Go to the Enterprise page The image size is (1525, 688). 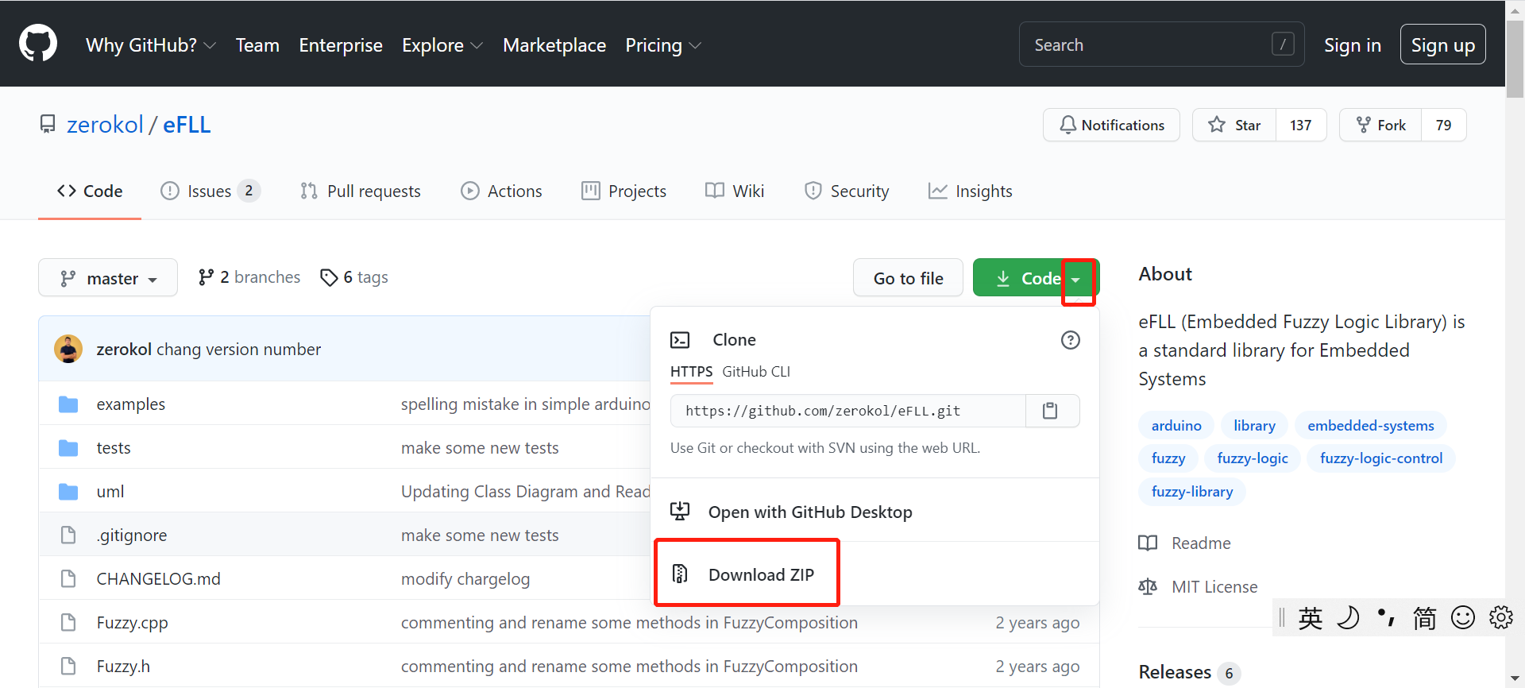[x=341, y=45]
